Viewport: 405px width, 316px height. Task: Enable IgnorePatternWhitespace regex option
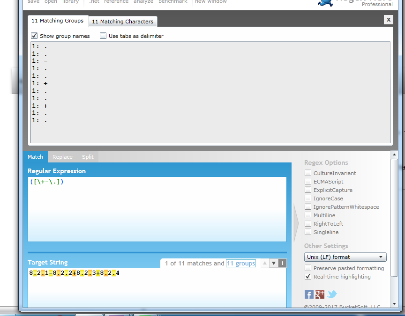click(x=308, y=206)
